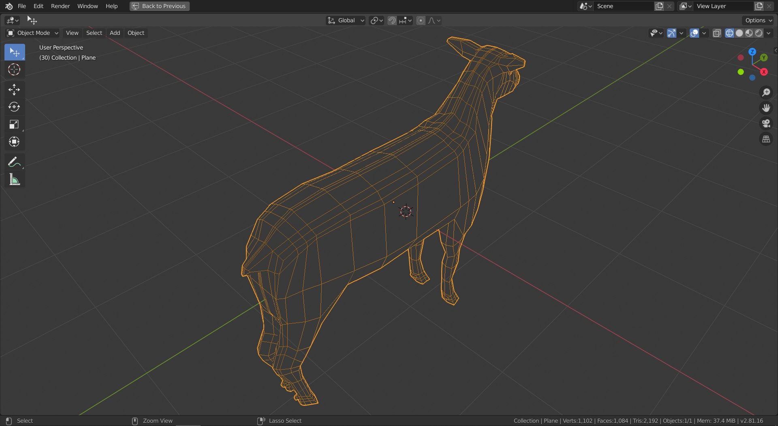Click 'Zoom View' status bar hint
Screen dimensions: 778x426
tap(158, 421)
